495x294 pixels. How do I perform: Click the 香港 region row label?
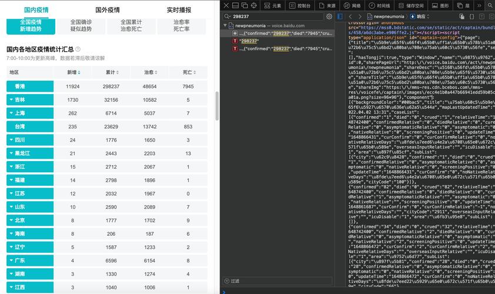[30, 86]
